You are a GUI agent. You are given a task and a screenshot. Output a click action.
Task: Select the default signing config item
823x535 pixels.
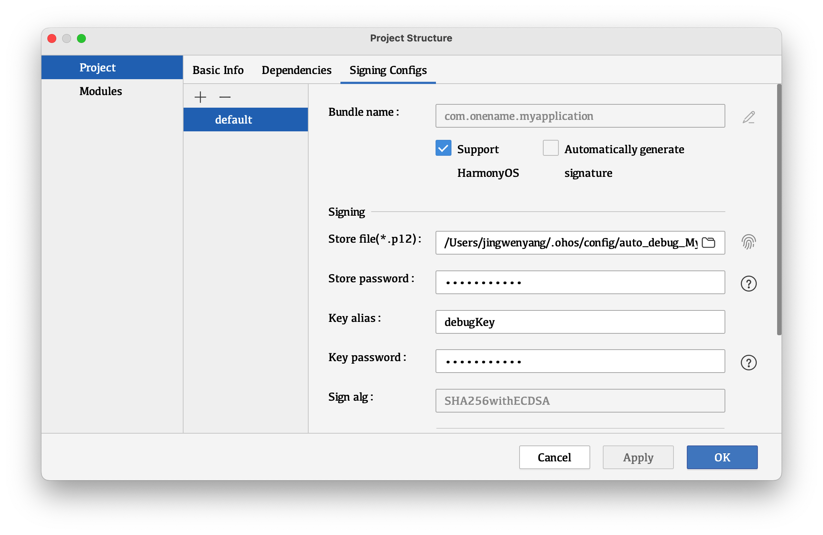click(x=247, y=120)
